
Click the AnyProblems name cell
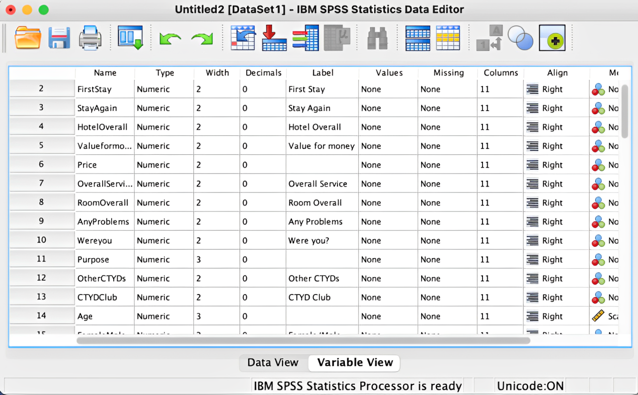[x=105, y=222]
